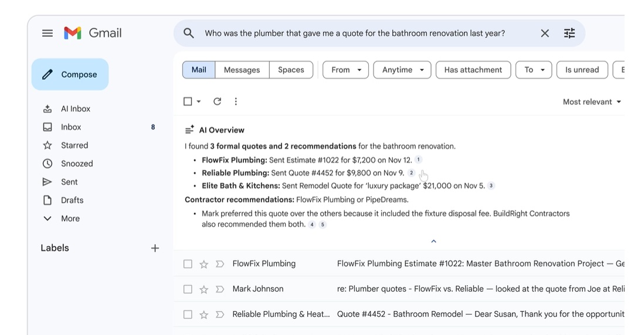Check the Reliable Plumbing email checkbox
638x335 pixels.
tap(188, 315)
